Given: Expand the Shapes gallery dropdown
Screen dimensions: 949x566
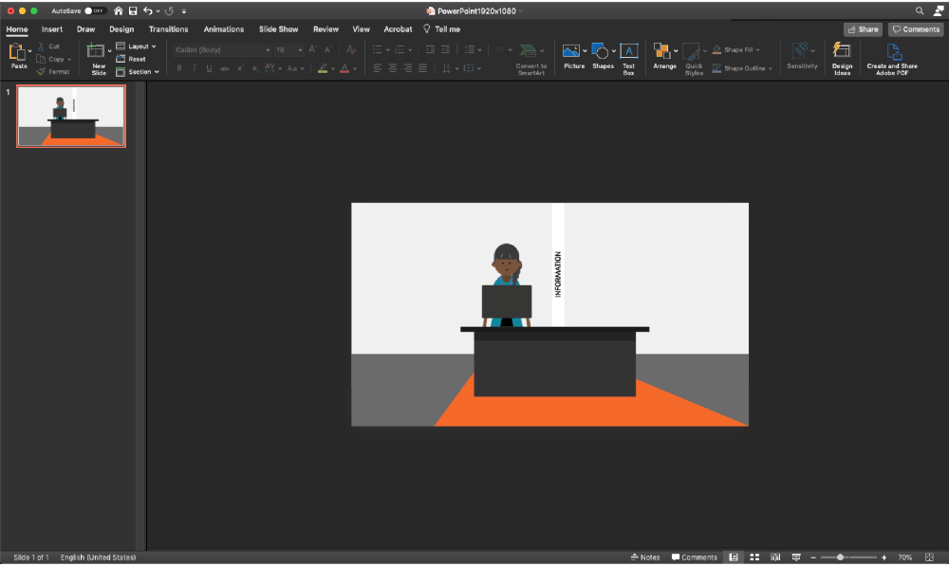Looking at the screenshot, I should pyautogui.click(x=614, y=51).
